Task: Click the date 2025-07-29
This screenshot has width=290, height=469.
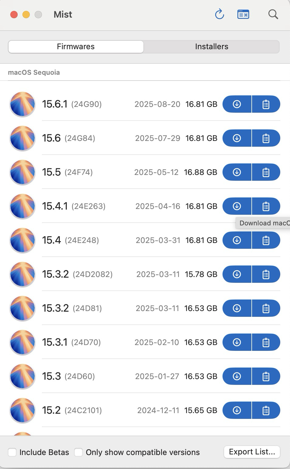Action: 158,138
